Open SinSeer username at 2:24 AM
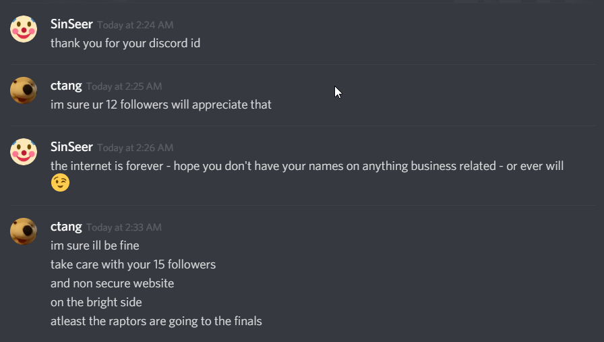 71,24
